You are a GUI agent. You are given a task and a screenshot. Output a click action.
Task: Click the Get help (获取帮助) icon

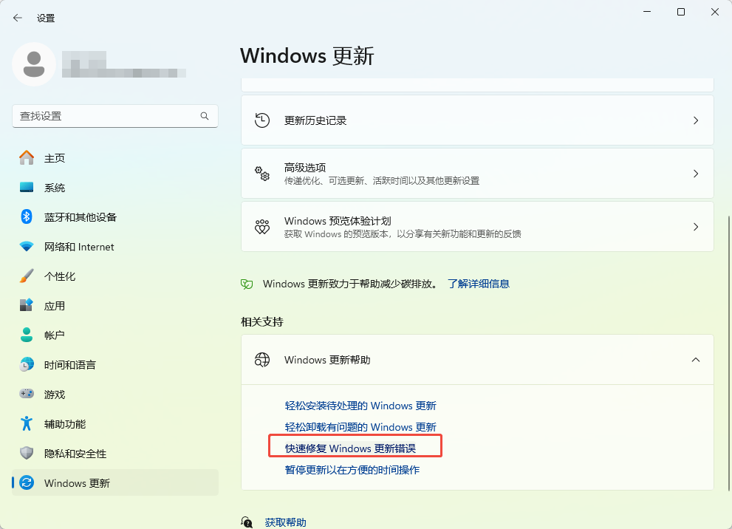(247, 522)
